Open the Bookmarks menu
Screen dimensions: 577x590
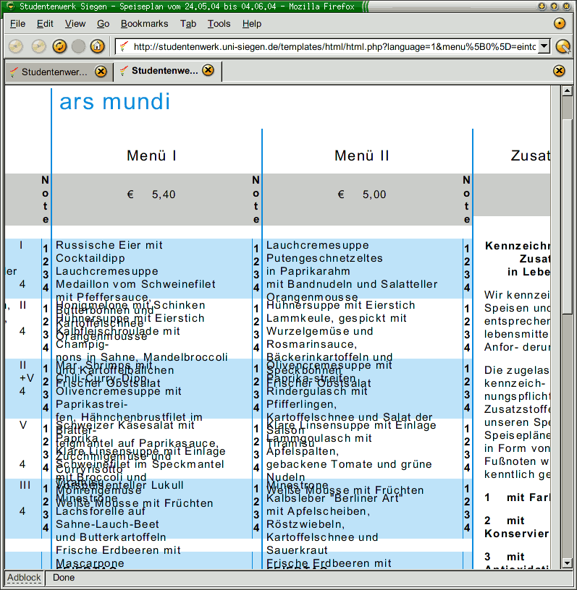pos(144,24)
